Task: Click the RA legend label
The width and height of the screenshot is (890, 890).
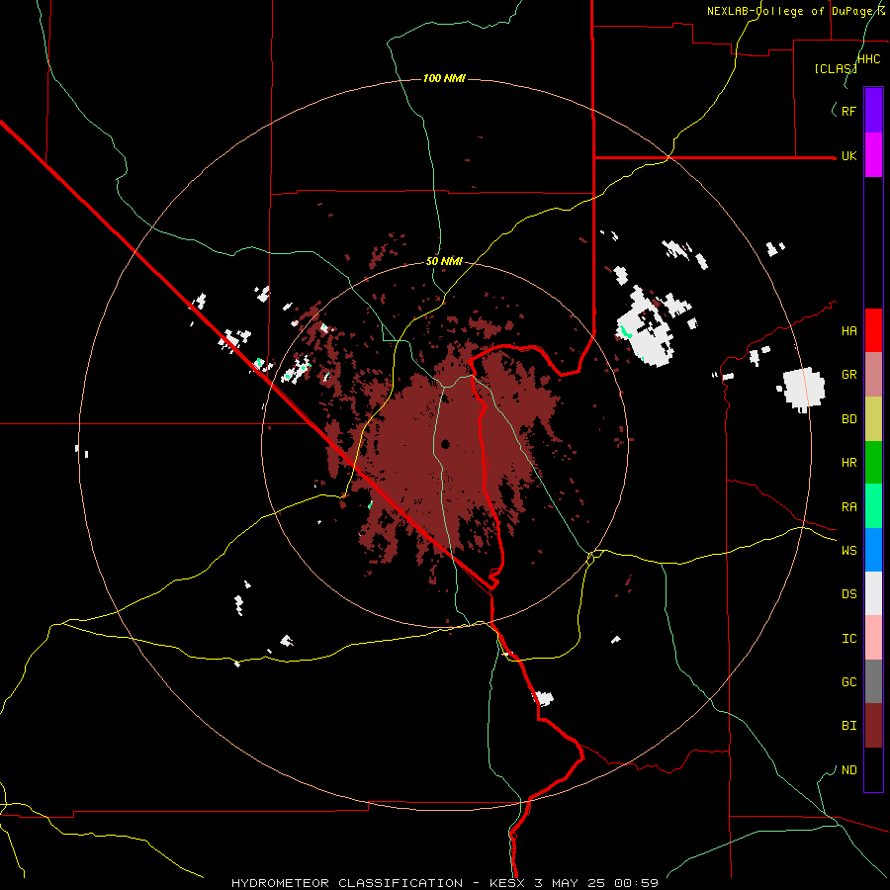Action: point(848,507)
